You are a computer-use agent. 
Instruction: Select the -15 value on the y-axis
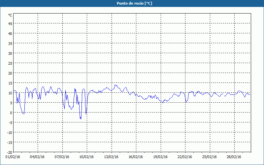[10, 143]
